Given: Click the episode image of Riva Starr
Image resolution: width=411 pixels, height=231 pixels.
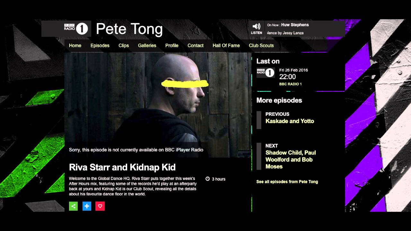Looking at the screenshot, I should coord(158,105).
